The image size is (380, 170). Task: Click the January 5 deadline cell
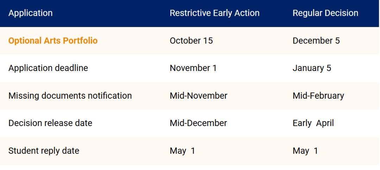pos(312,68)
